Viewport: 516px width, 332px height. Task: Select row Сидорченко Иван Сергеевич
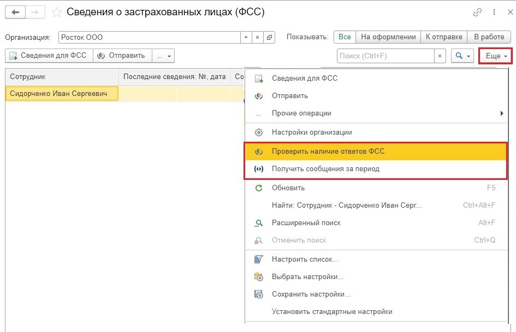(62, 94)
